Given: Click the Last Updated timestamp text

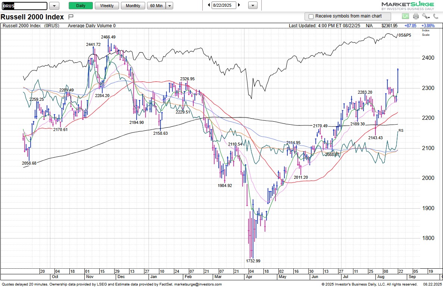Looking at the screenshot, I should click(x=324, y=26).
